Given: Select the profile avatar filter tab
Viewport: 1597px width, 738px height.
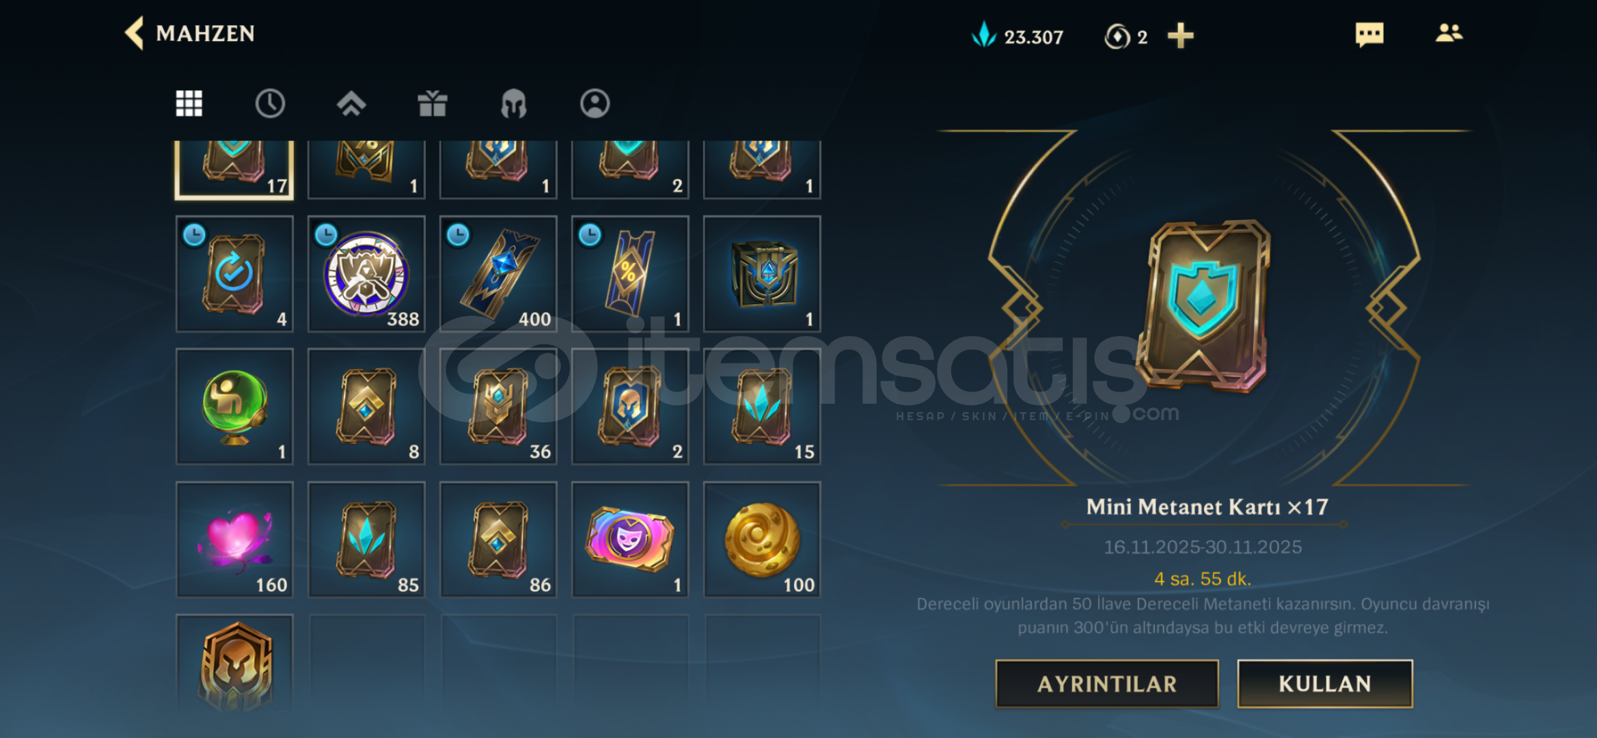Looking at the screenshot, I should tap(595, 104).
